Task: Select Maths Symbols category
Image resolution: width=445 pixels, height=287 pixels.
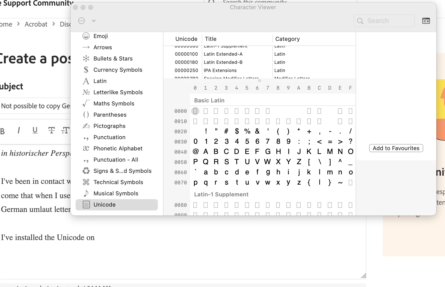Action: [x=117, y=103]
